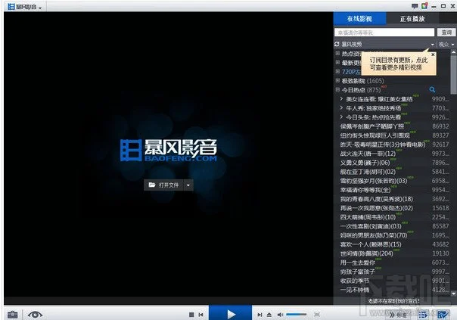Click the 订阅目录有更新 tooltip message
This screenshot has height=320, width=457.
pos(399,64)
